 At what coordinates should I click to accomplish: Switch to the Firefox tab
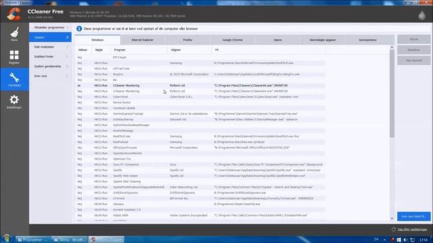(x=188, y=40)
